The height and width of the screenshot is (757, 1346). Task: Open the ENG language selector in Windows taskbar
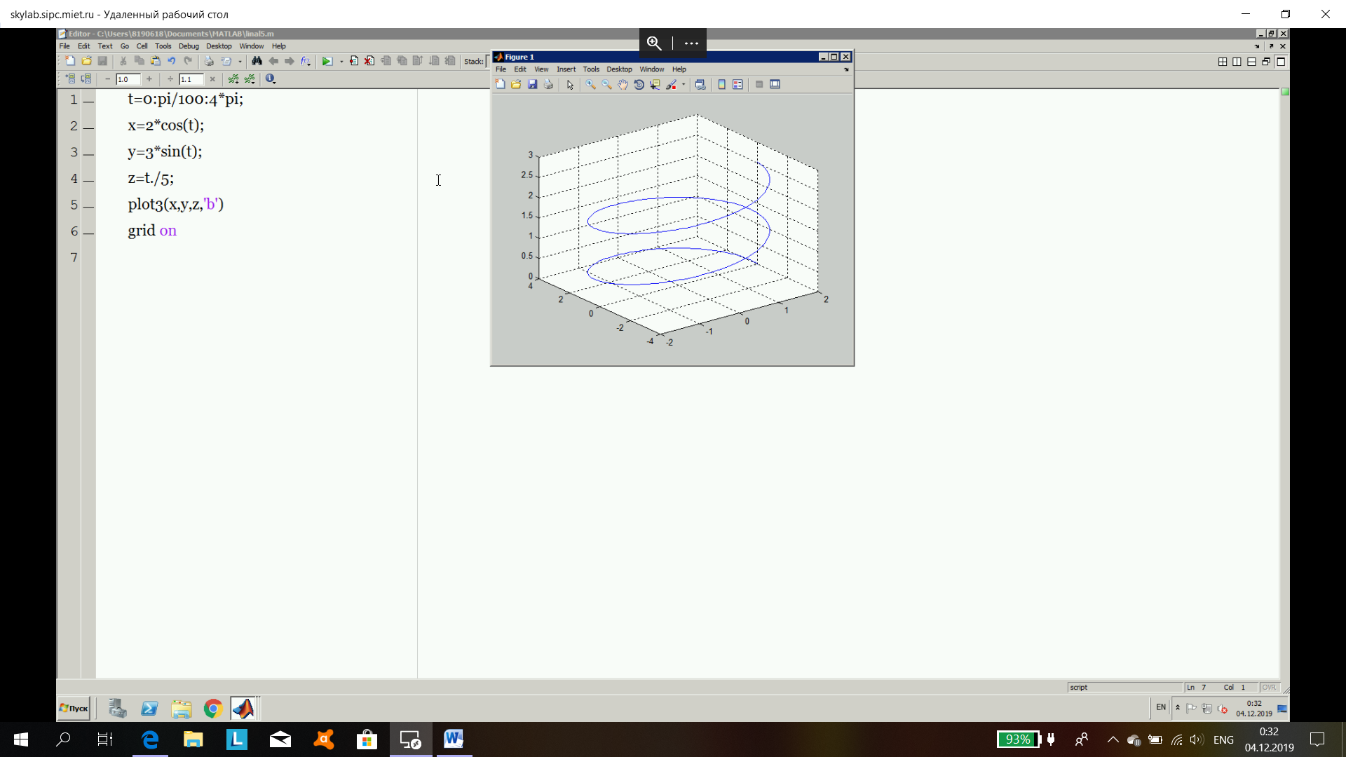[1223, 739]
